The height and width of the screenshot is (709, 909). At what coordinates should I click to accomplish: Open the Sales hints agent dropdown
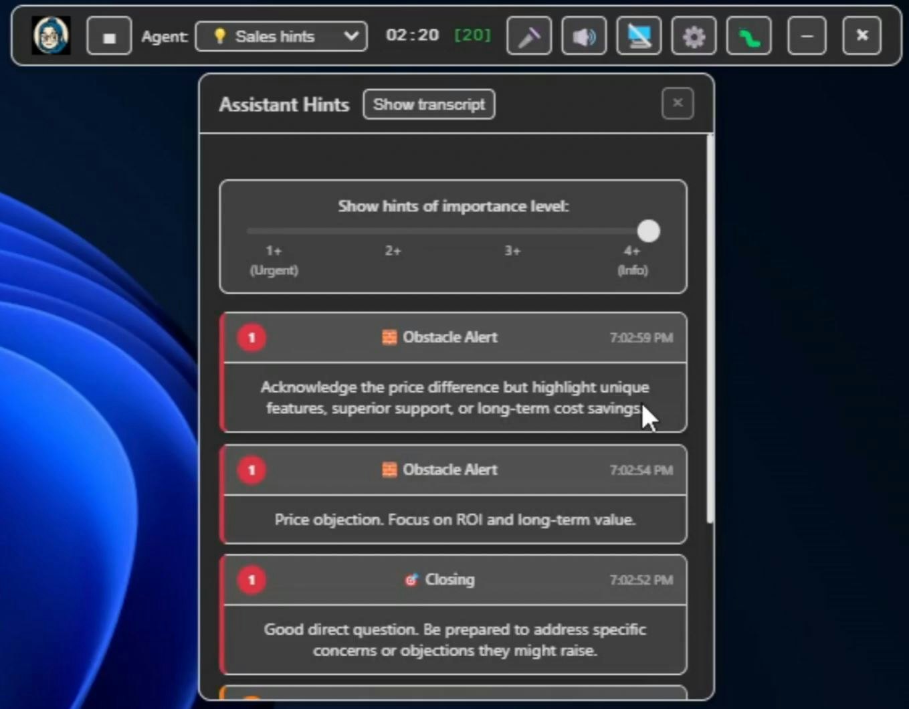281,36
